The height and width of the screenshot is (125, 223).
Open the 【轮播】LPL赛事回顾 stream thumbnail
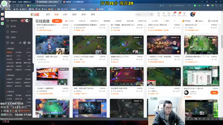click(52, 77)
